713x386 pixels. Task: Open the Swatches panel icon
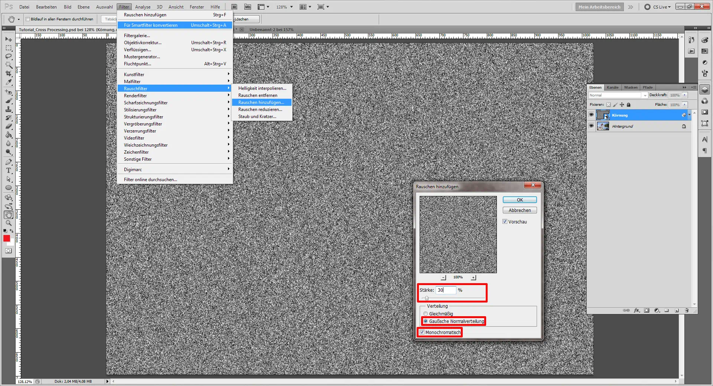(x=704, y=51)
